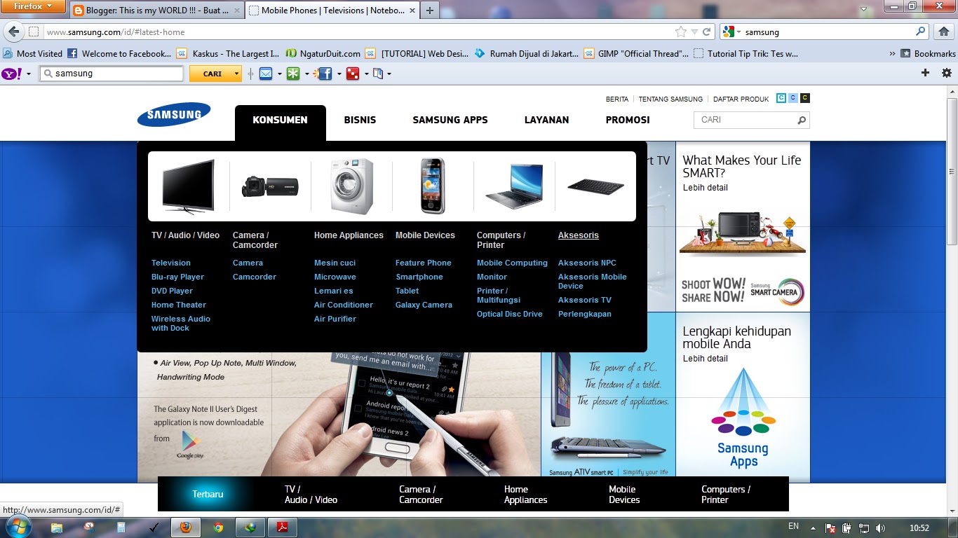
Task: Open Adobe Reader from the taskbar
Action: point(282,527)
